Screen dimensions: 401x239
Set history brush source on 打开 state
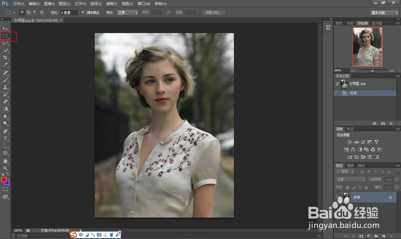[337, 93]
